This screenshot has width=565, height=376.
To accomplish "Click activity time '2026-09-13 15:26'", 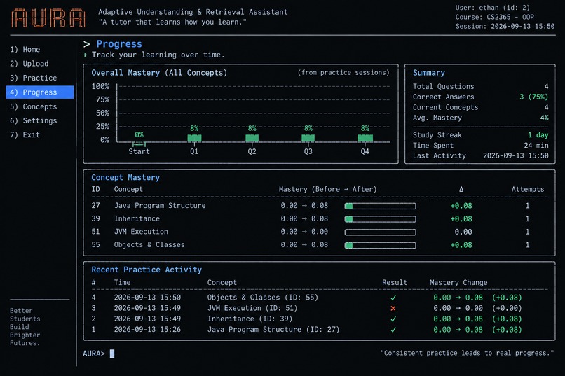I will tap(147, 330).
